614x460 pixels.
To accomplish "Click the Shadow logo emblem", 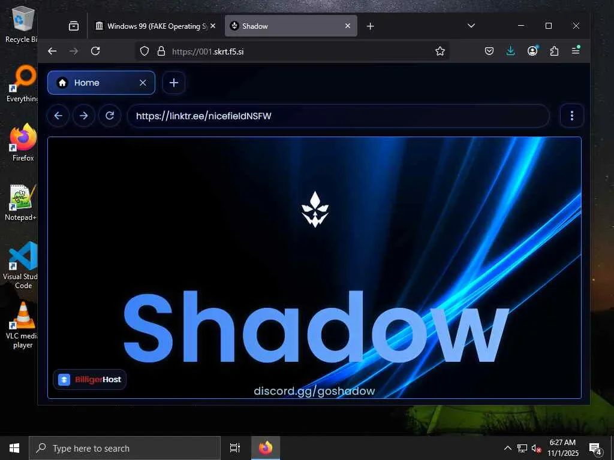I will (315, 209).
